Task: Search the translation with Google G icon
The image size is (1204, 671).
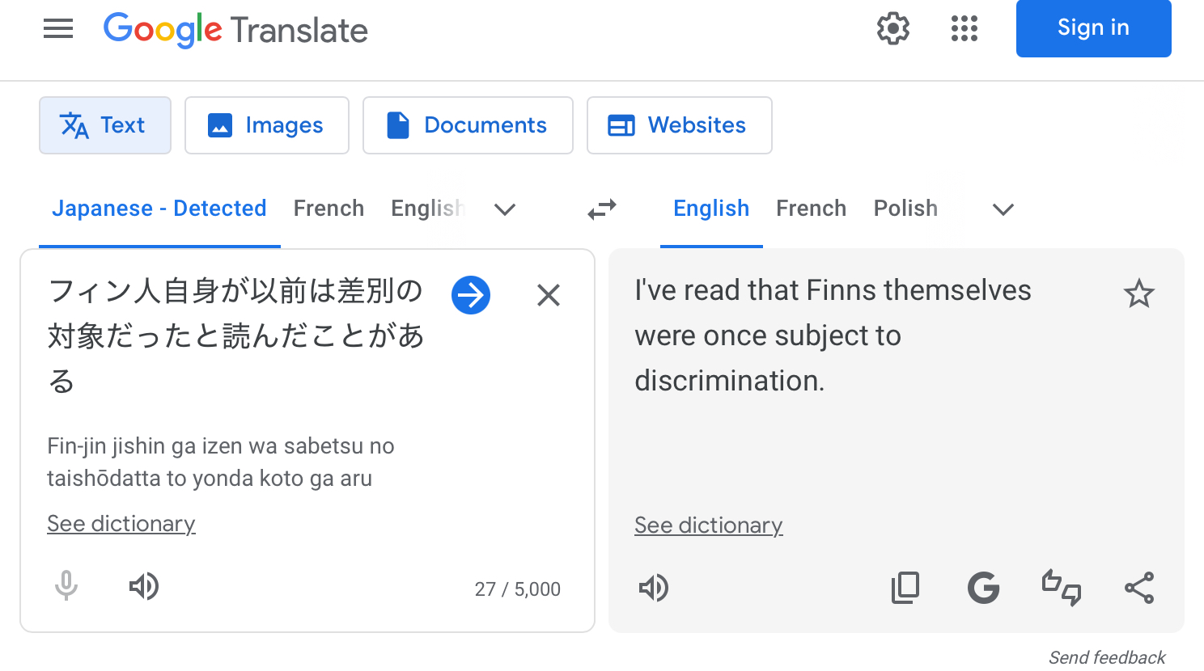Action: 983,588
